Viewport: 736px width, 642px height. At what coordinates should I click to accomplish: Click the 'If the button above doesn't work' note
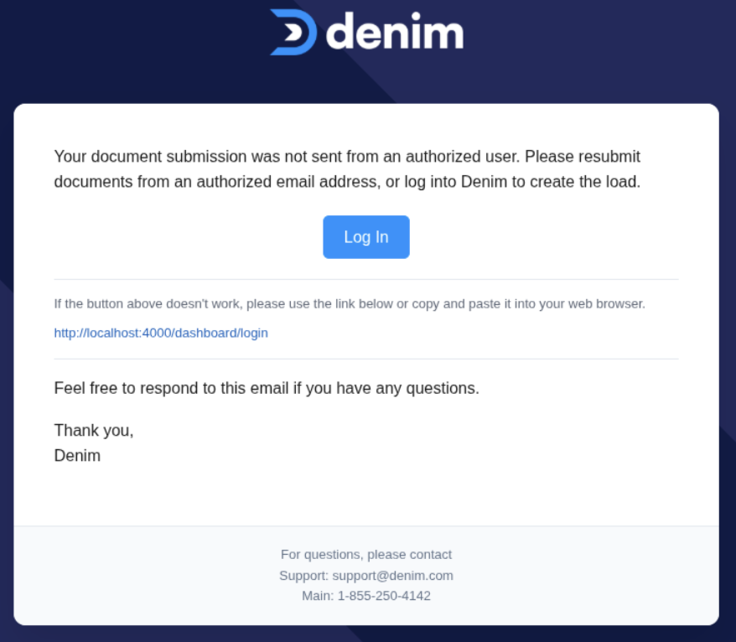(350, 303)
